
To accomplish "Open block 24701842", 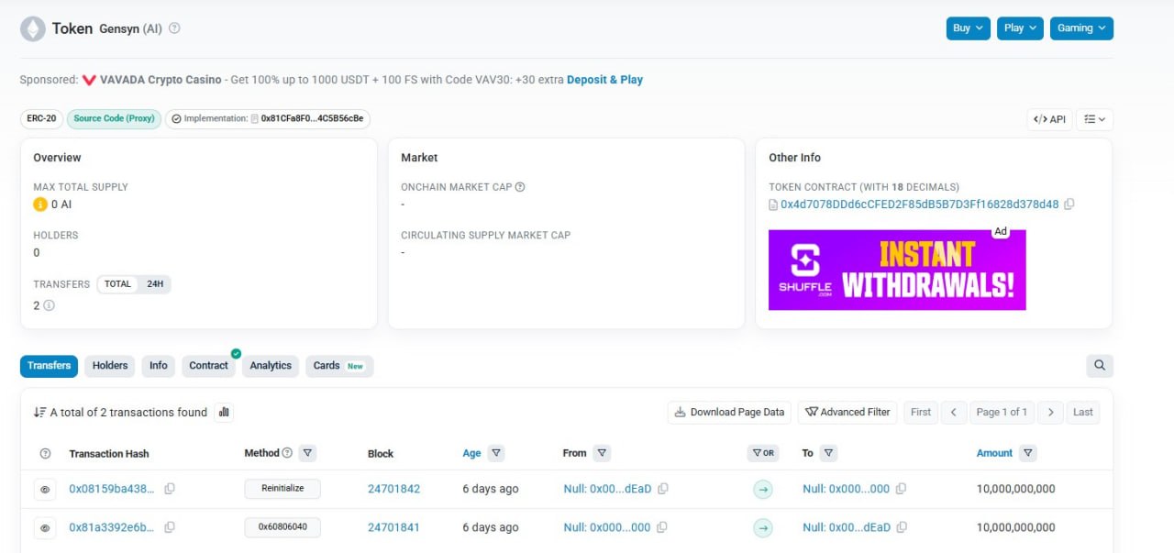I will click(393, 489).
